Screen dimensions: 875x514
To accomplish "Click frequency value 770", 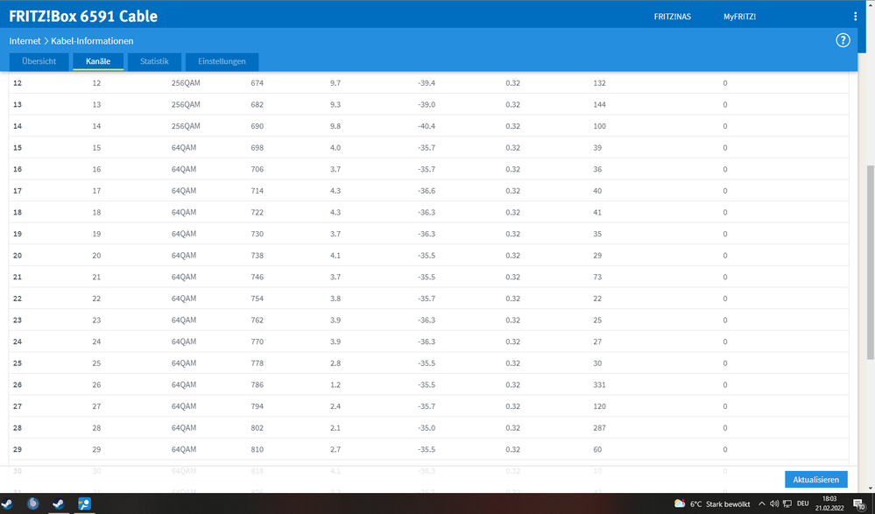I will tap(258, 341).
